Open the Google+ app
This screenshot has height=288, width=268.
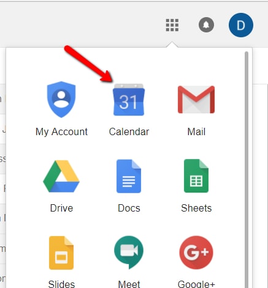pyautogui.click(x=196, y=253)
